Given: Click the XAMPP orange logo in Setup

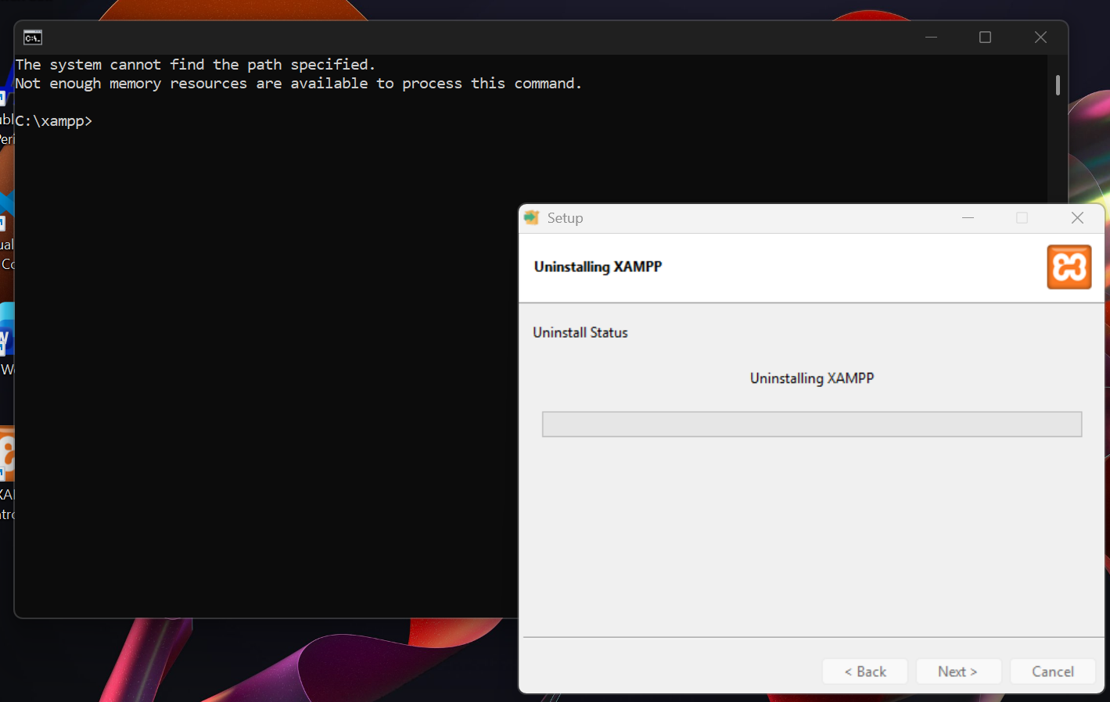Looking at the screenshot, I should [x=1069, y=267].
